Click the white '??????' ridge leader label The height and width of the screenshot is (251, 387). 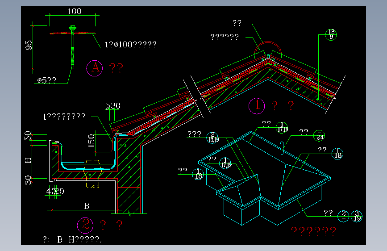(225, 38)
